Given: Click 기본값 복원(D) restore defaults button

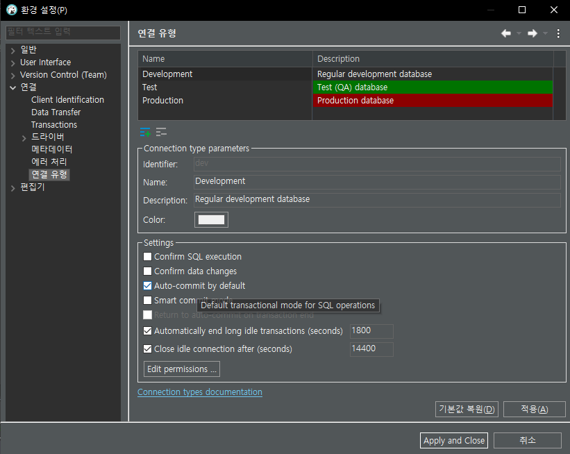Looking at the screenshot, I should click(x=467, y=410).
